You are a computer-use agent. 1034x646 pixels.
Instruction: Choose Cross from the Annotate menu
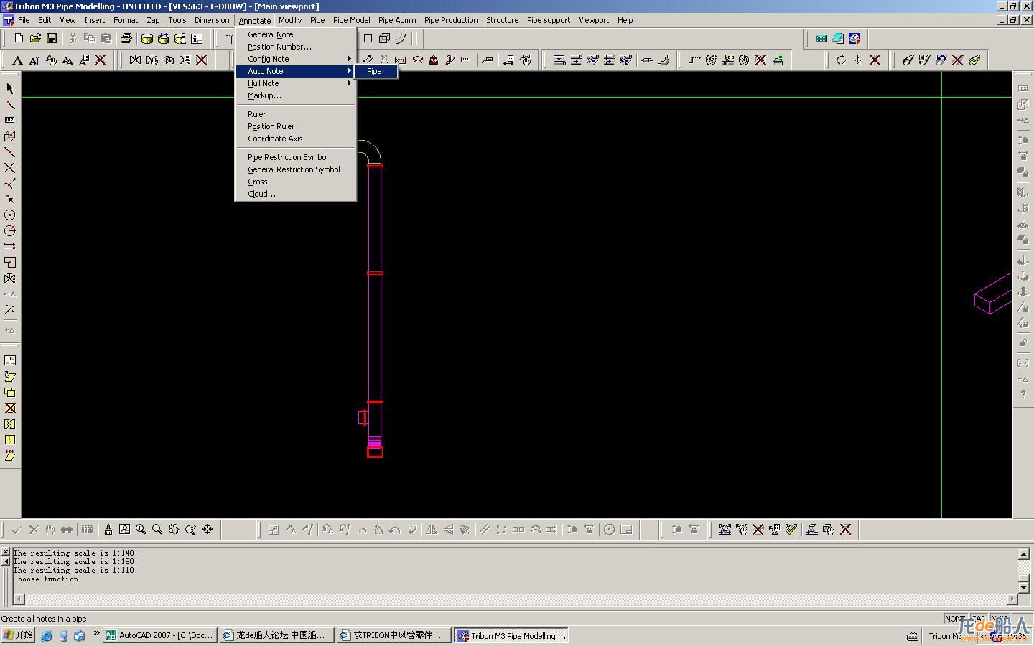coord(296,182)
